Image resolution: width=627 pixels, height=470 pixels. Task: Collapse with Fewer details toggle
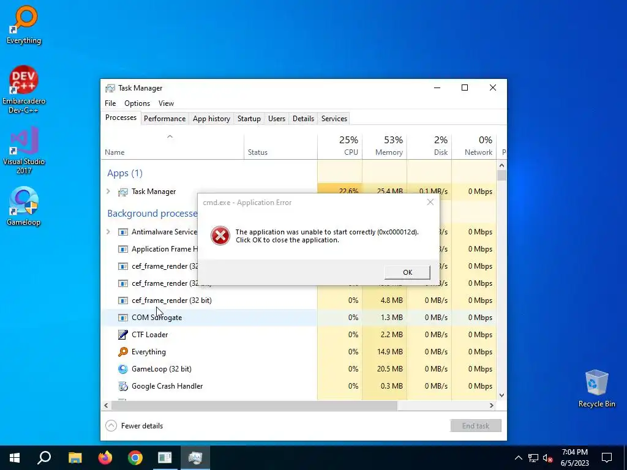pos(134,426)
